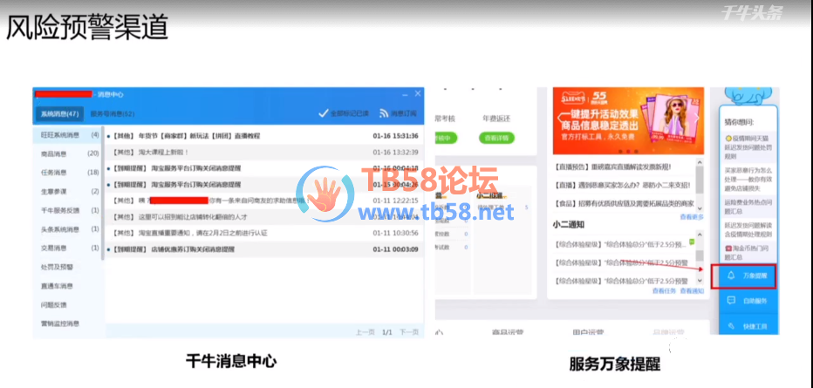Screen dimensions: 813x388
Task: Open 【直播预告】重磅嘉宾直播解读发票新规
Action: click(613, 167)
